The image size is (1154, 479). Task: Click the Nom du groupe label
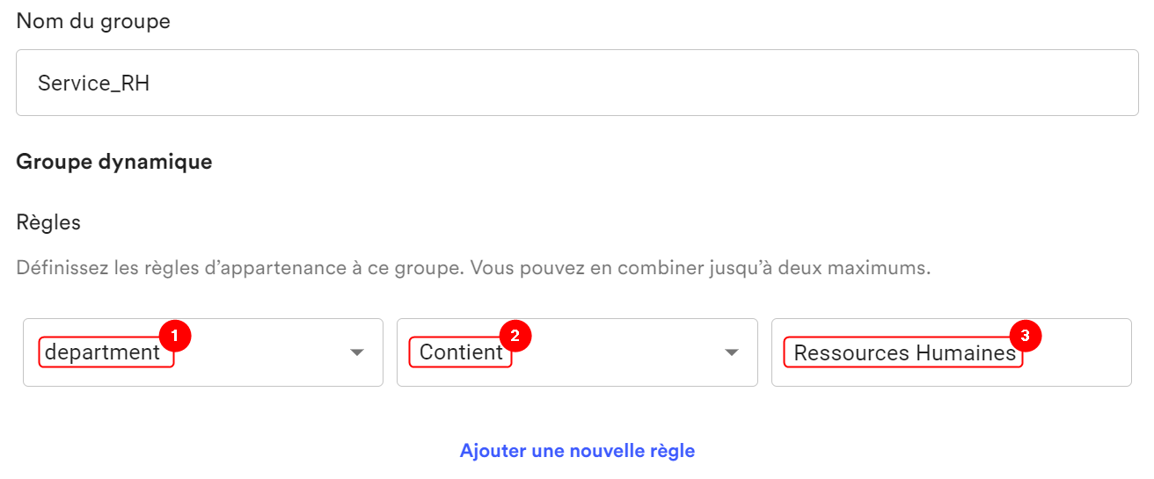pyautogui.click(x=93, y=21)
